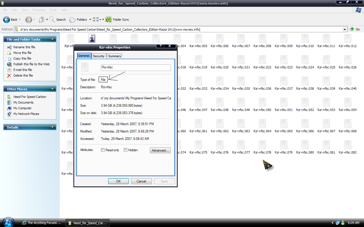The width and height of the screenshot is (364, 227).
Task: Collapse the Other Places panel
Action: tap(52, 89)
